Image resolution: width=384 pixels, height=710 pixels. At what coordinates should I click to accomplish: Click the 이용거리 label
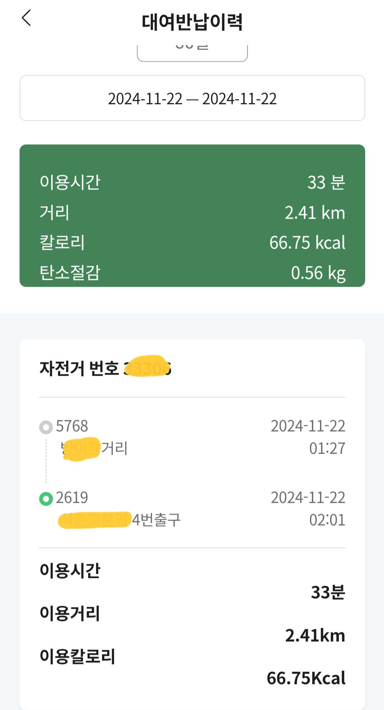click(x=70, y=614)
